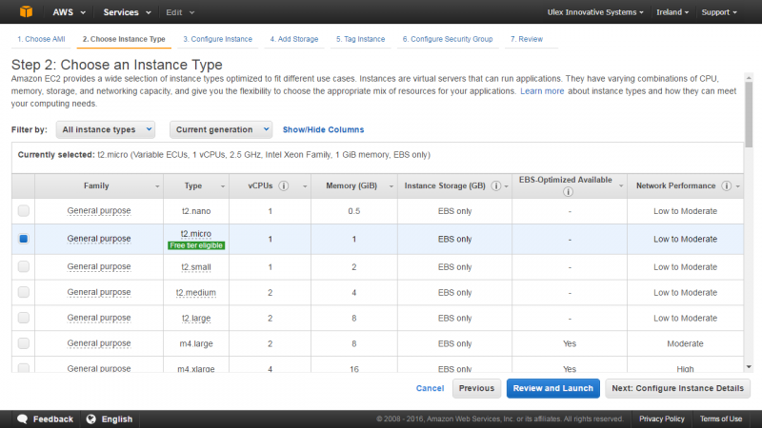
Task: Select the m4.large instance checkbox
Action: coord(23,343)
